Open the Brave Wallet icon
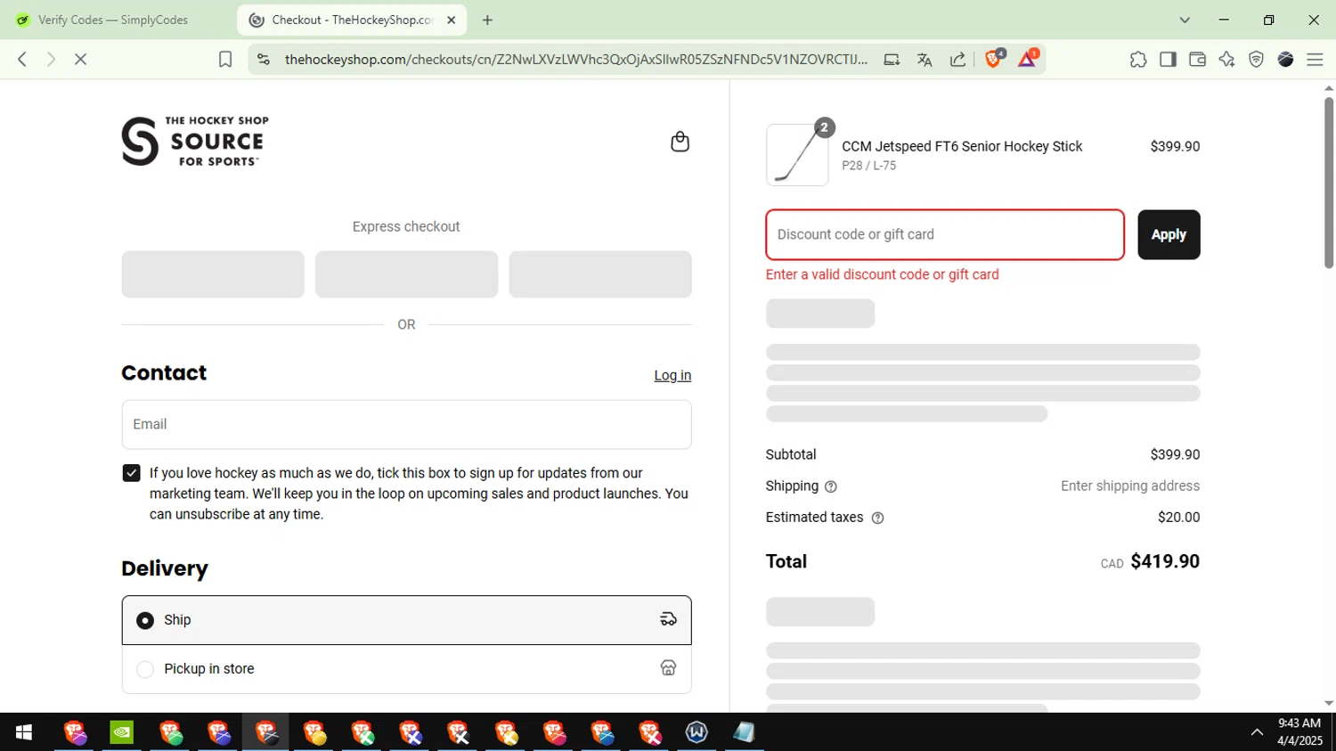The width and height of the screenshot is (1336, 751). pos(1197,60)
